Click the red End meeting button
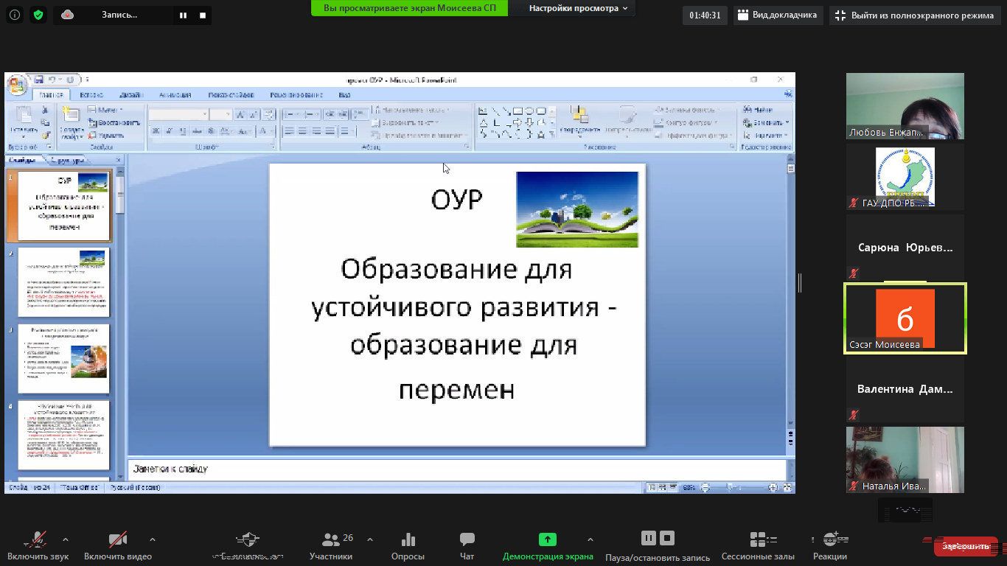Image resolution: width=1007 pixels, height=566 pixels. click(965, 546)
